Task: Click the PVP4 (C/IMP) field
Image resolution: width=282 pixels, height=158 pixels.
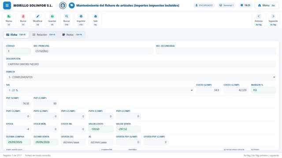Action: (101, 116)
